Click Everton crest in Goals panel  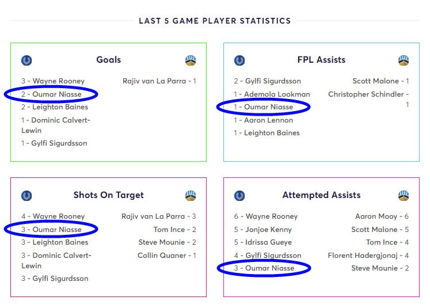pos(26,60)
